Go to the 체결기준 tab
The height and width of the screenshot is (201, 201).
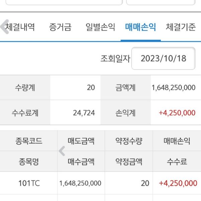click(x=181, y=27)
